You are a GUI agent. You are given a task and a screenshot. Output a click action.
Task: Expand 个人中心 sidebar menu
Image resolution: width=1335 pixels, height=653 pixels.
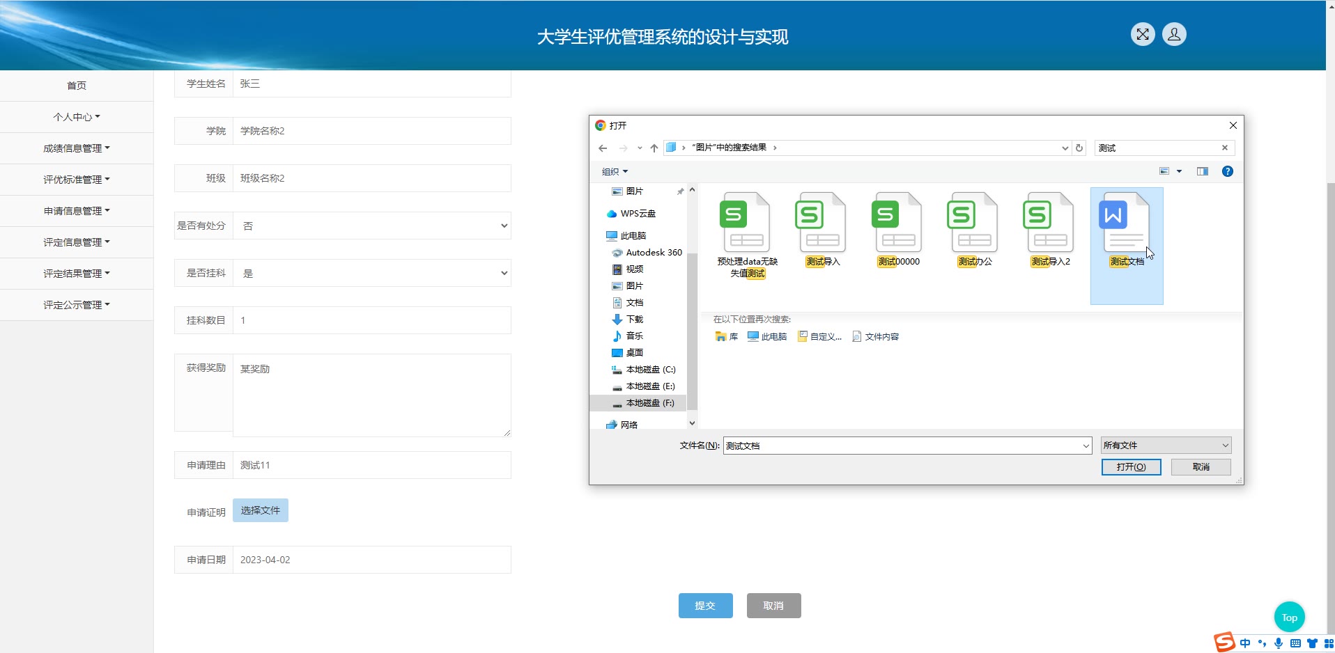click(x=77, y=117)
